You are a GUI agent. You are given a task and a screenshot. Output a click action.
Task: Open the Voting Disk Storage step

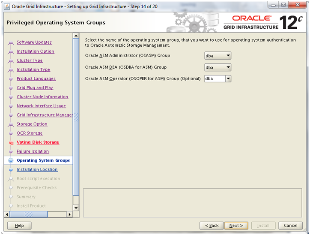[x=38, y=142]
